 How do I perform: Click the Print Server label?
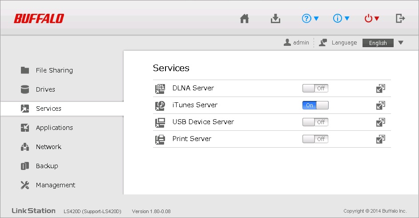click(x=192, y=139)
